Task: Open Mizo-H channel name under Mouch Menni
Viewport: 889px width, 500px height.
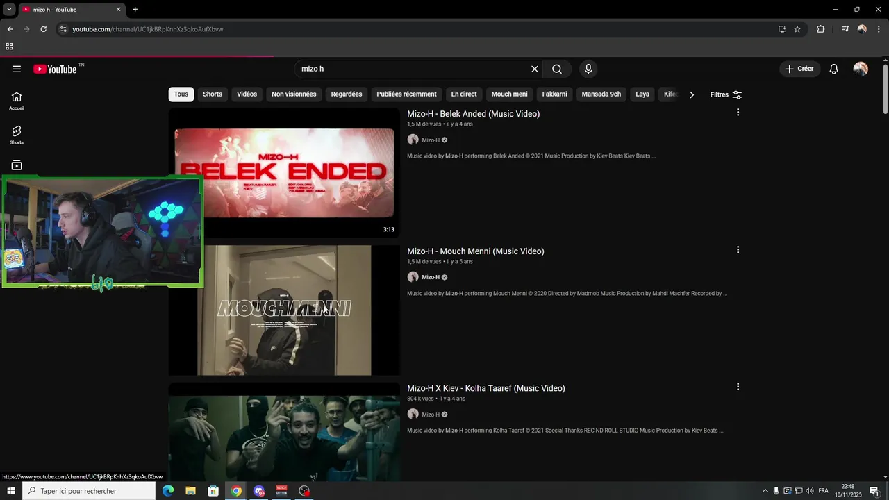Action: (431, 278)
